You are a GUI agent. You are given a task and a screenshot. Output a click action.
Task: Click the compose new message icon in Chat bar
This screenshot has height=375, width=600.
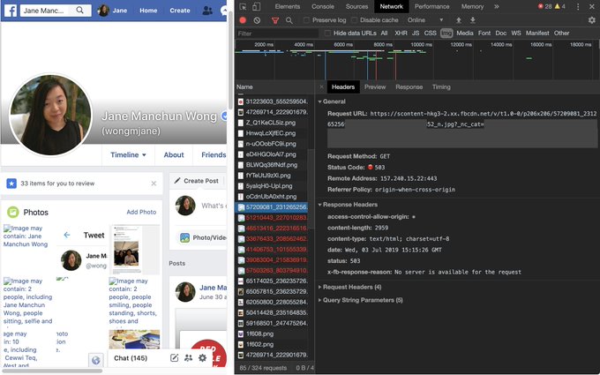click(x=174, y=358)
